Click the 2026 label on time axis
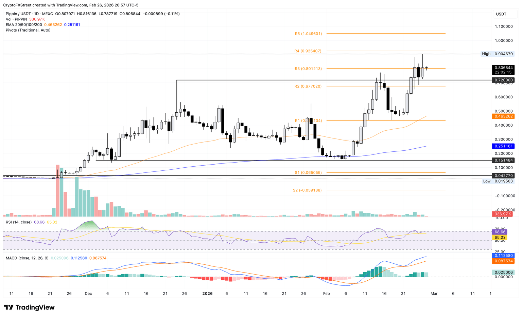 (207, 294)
